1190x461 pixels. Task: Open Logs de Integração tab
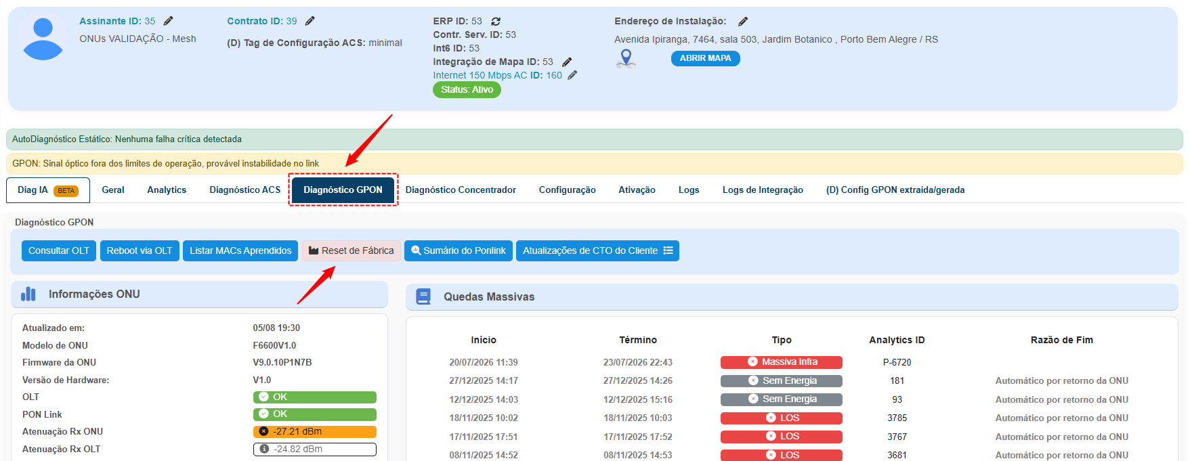pyautogui.click(x=763, y=190)
